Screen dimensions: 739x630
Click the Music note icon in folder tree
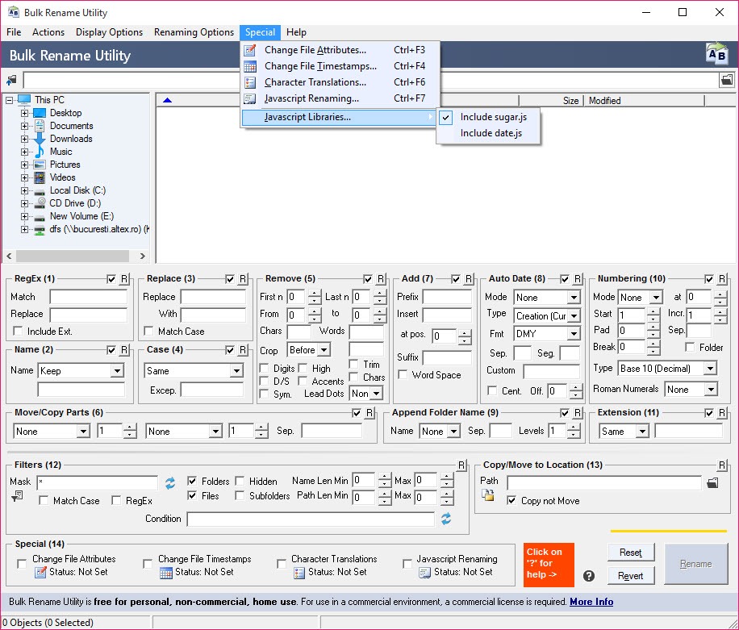40,152
